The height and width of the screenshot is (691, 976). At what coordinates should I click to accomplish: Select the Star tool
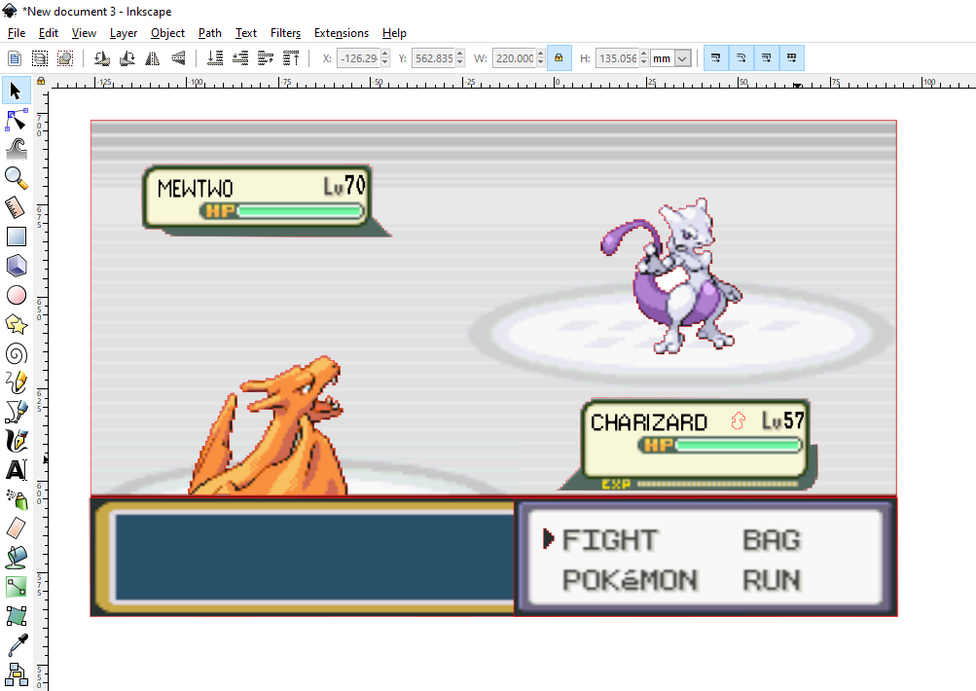[16, 324]
